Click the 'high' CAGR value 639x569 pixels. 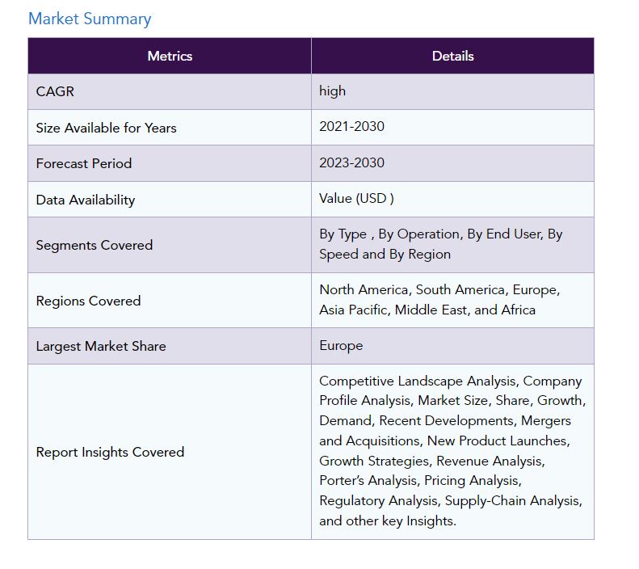pyautogui.click(x=332, y=91)
